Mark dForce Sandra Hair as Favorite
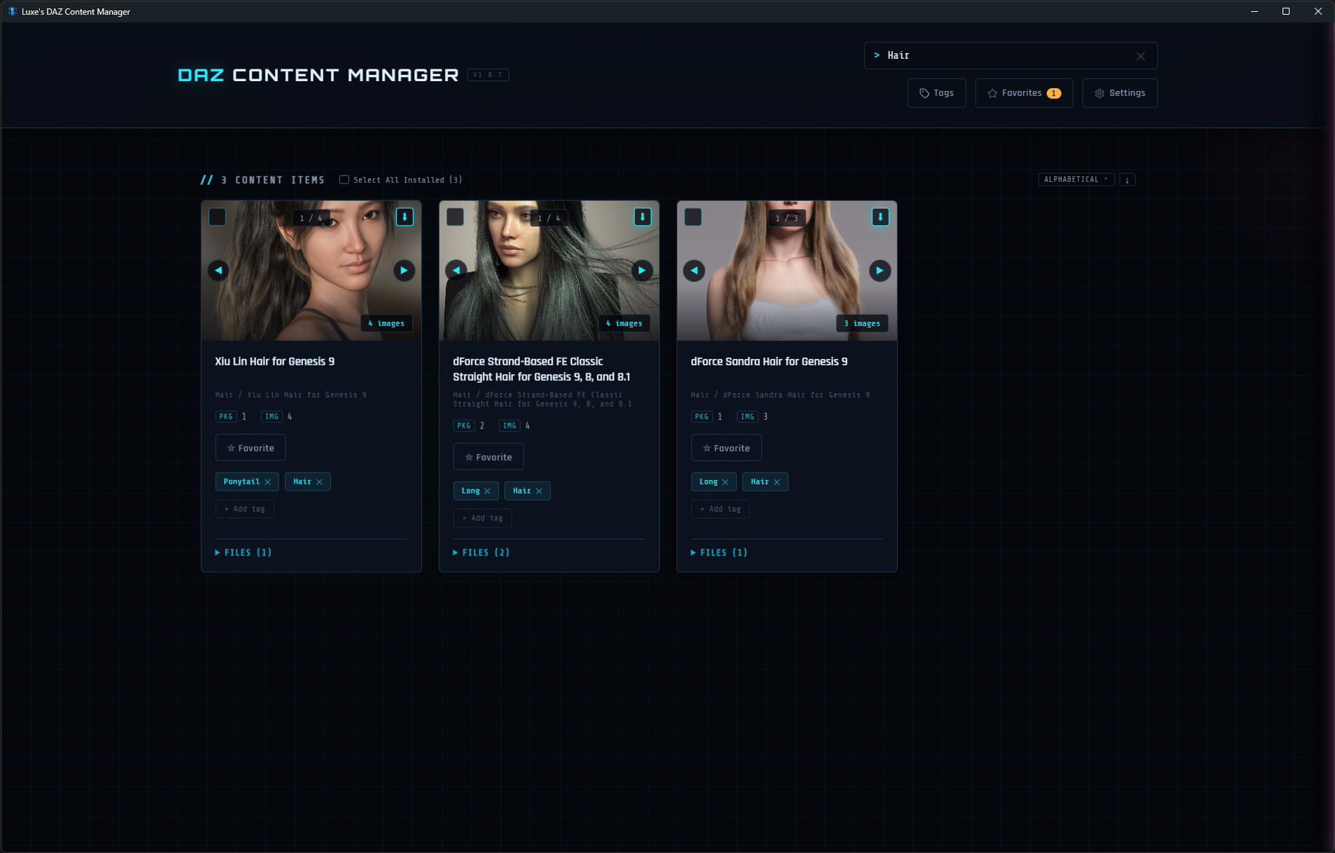Image resolution: width=1335 pixels, height=853 pixels. [x=726, y=448]
